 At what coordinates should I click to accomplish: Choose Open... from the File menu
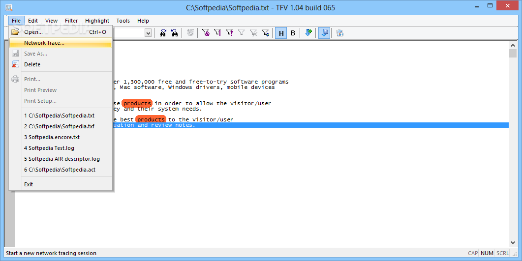61,32
